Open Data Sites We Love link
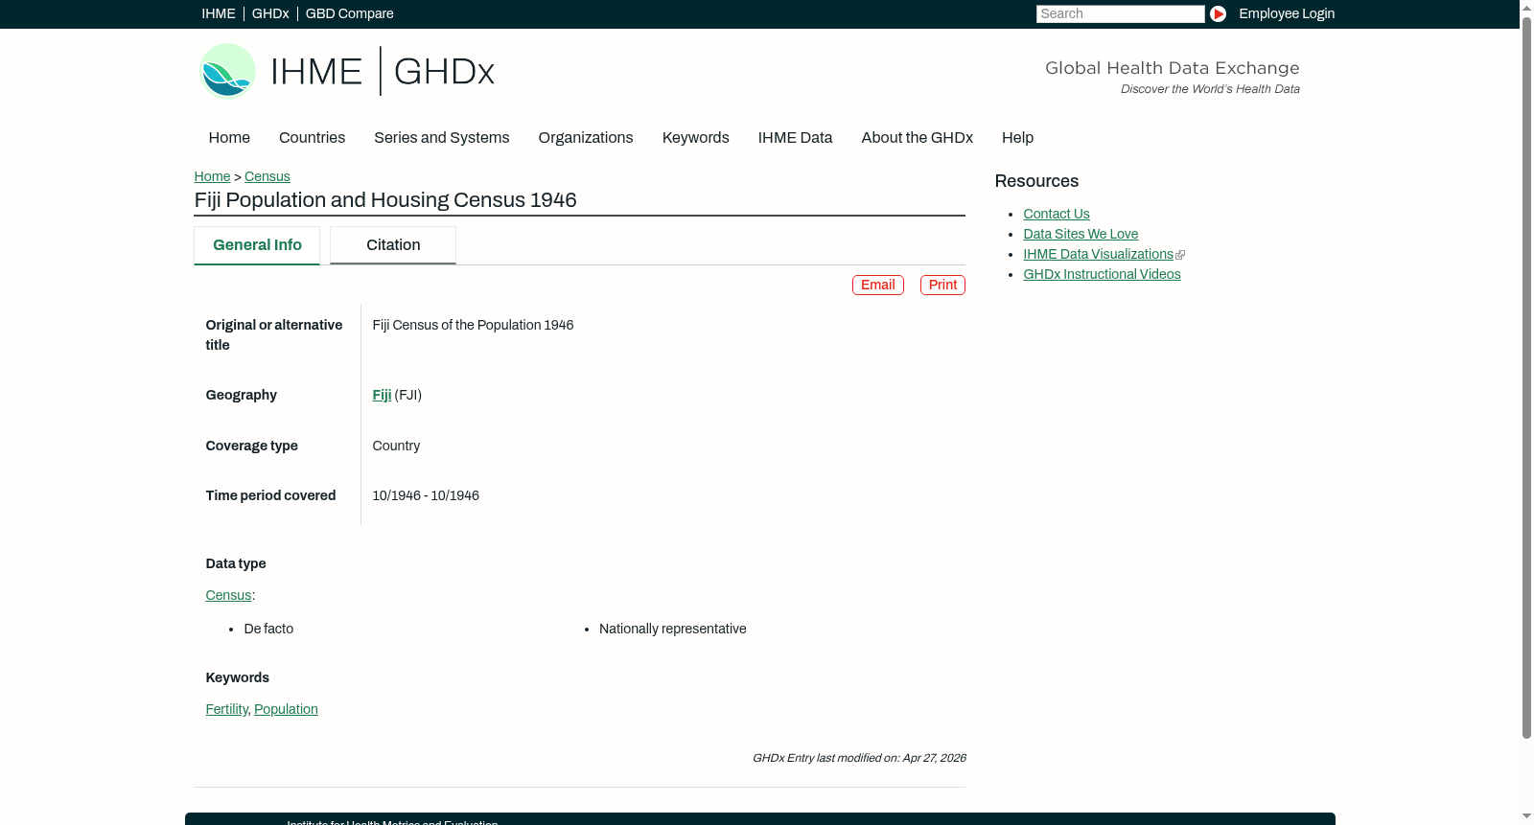The image size is (1534, 825). (x=1081, y=235)
